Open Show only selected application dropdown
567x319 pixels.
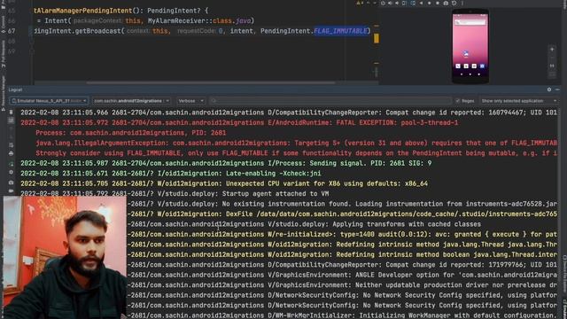518,101
